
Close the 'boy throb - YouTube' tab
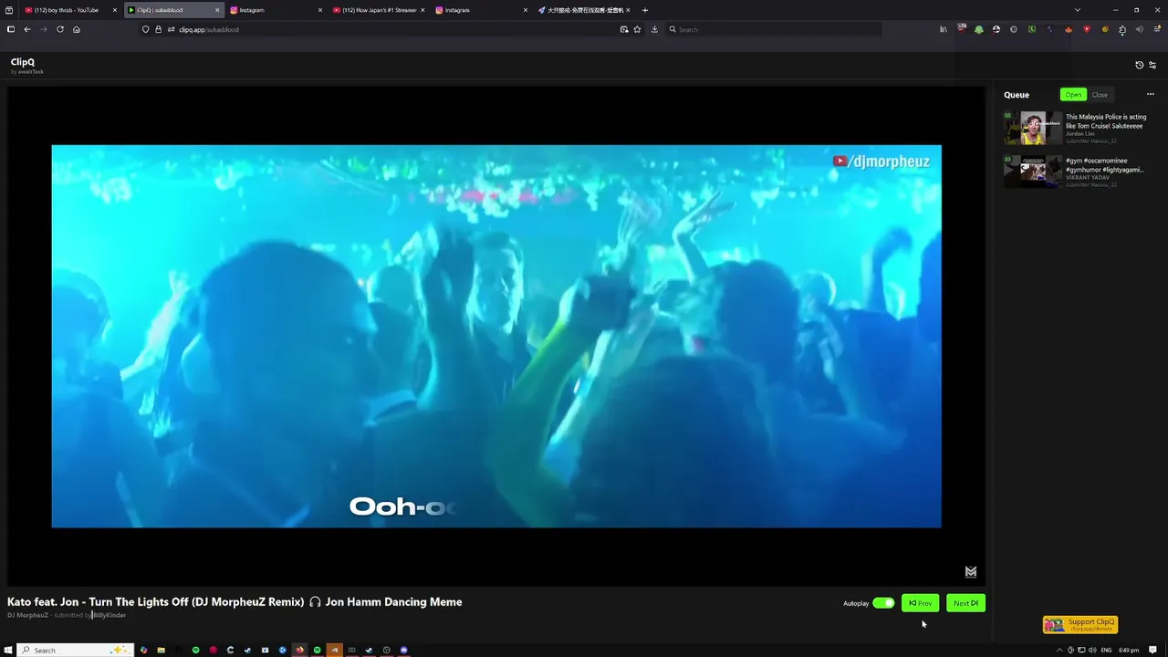pos(115,10)
